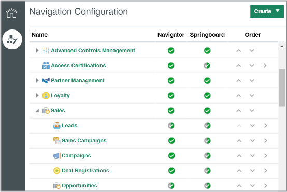Image resolution: width=287 pixels, height=192 pixels.
Task: Move Partner Management down in order
Action: pos(252,80)
